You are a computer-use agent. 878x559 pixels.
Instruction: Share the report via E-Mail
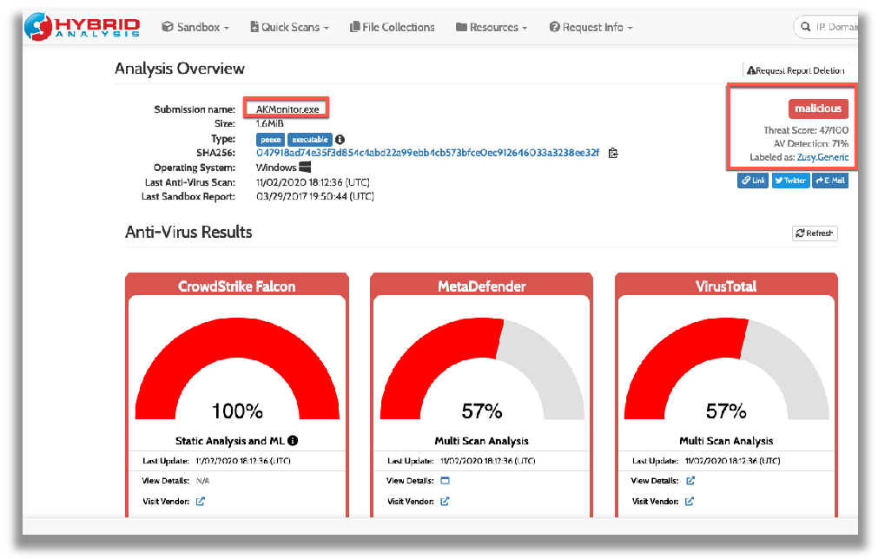830,181
